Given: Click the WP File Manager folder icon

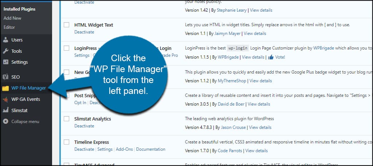Looking at the screenshot, I should 5,88.
